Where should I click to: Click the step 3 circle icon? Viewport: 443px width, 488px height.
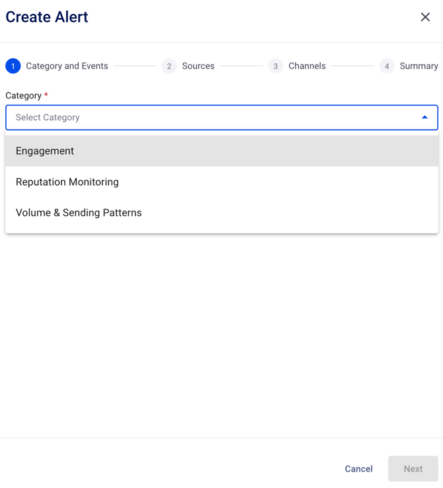tap(276, 66)
